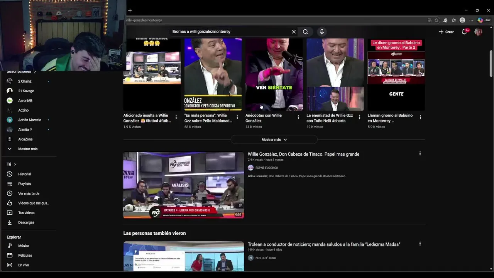494x278 pixels.
Task: Click the browser address bar URL
Action: pyautogui.click(x=144, y=20)
